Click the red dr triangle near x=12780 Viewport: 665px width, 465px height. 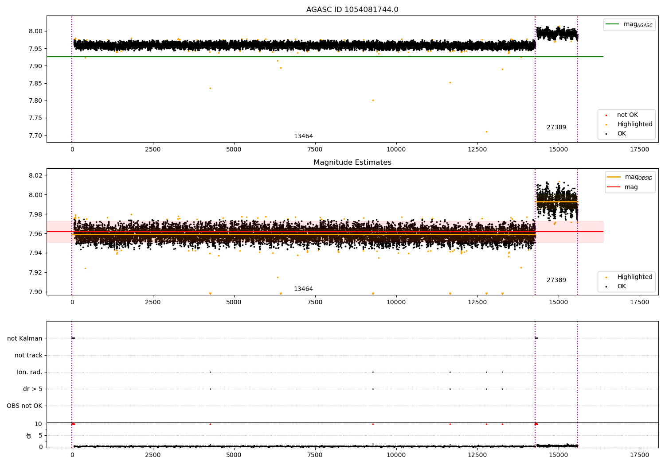tap(486, 424)
